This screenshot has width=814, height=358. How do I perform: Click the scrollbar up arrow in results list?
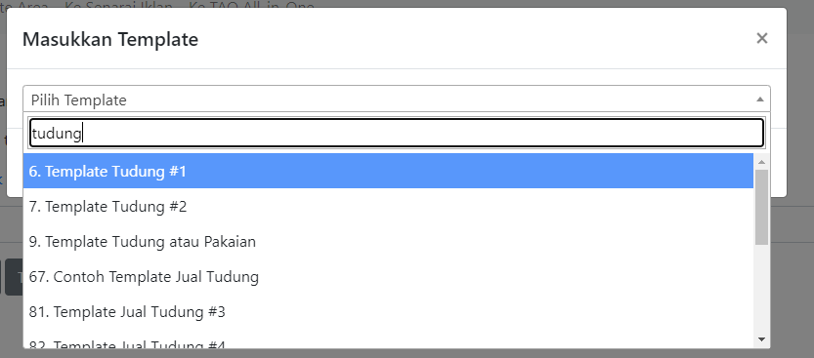(761, 162)
